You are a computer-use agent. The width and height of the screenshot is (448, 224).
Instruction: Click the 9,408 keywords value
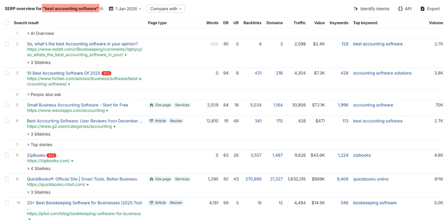(343, 179)
